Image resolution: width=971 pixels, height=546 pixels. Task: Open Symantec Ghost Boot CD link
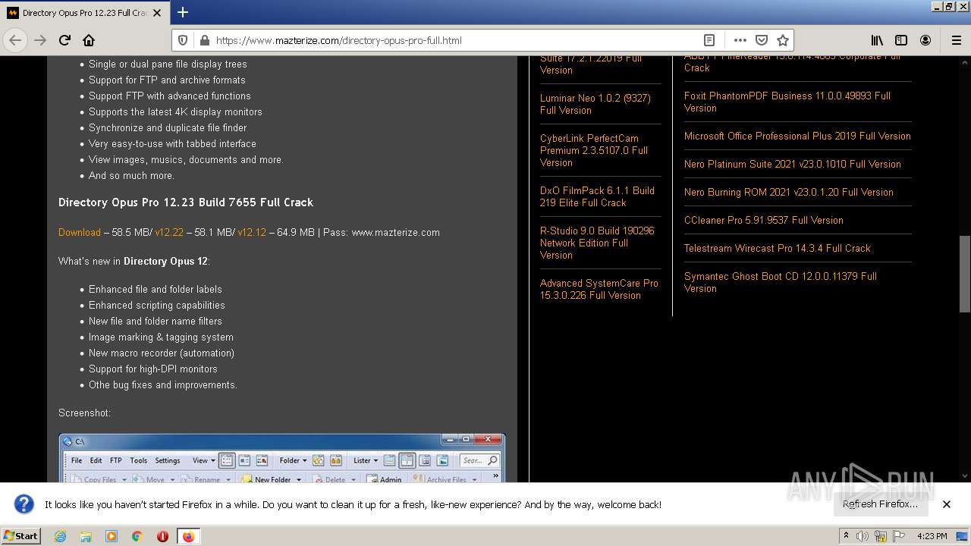click(x=781, y=282)
